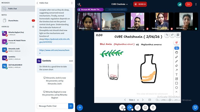Select the whiteboard highlighter tool below the hand
The image size is (200, 112).
coord(177,57)
